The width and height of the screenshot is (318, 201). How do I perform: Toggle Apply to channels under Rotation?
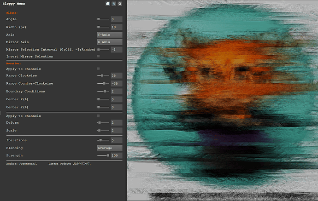(98, 69)
